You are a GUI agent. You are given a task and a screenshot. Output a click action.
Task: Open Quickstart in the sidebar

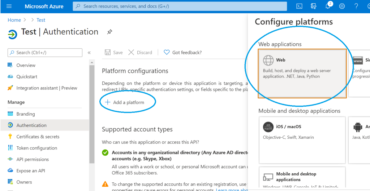(x=27, y=77)
